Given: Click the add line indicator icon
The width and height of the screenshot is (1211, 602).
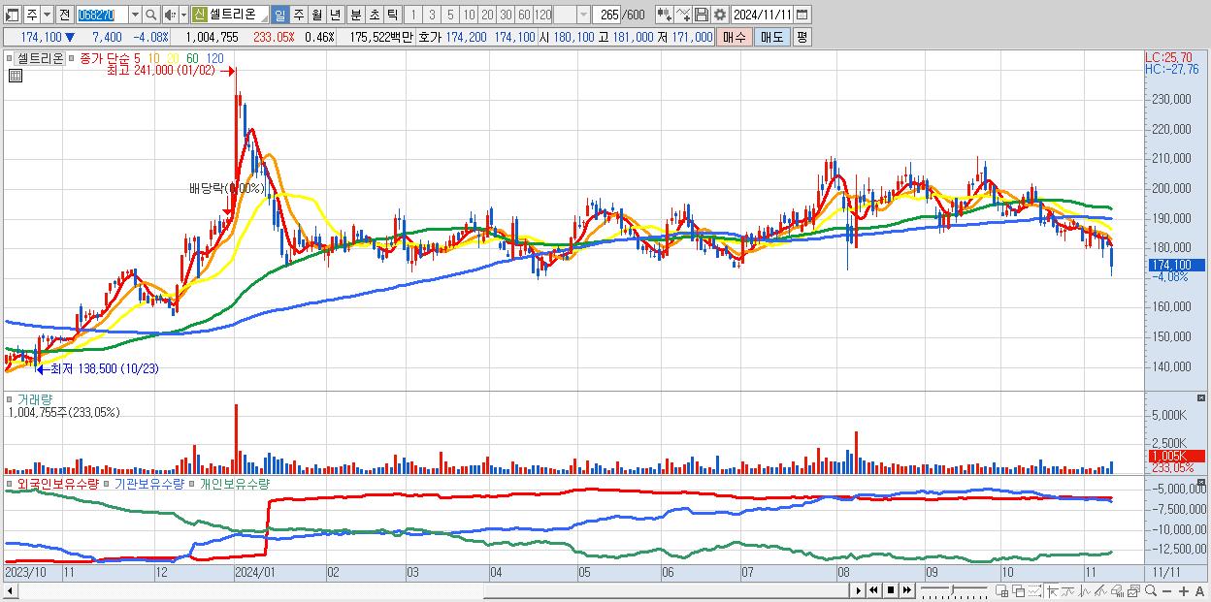Looking at the screenshot, I should (x=683, y=15).
